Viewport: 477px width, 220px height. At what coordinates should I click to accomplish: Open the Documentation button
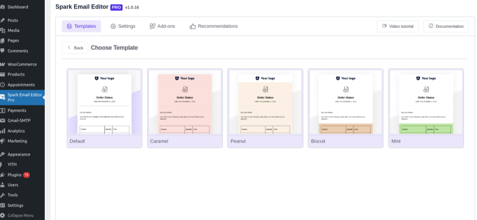[446, 27]
